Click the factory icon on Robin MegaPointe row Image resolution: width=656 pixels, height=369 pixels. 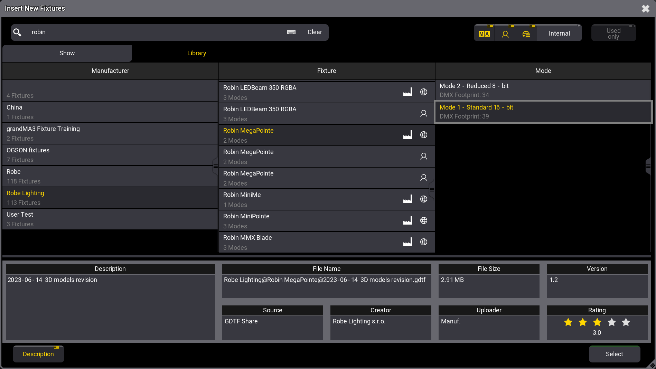click(408, 135)
